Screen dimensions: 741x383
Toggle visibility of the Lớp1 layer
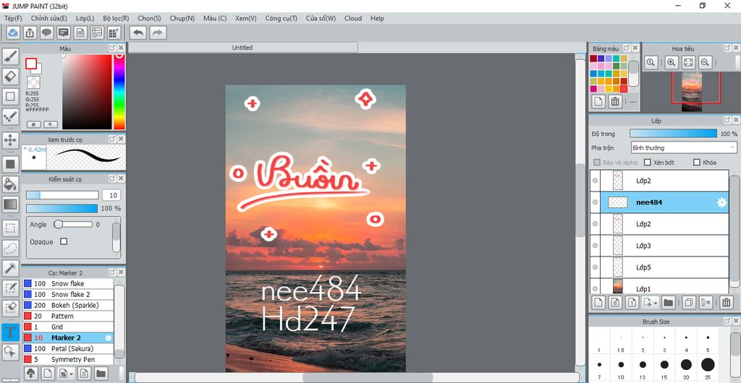pyautogui.click(x=595, y=288)
